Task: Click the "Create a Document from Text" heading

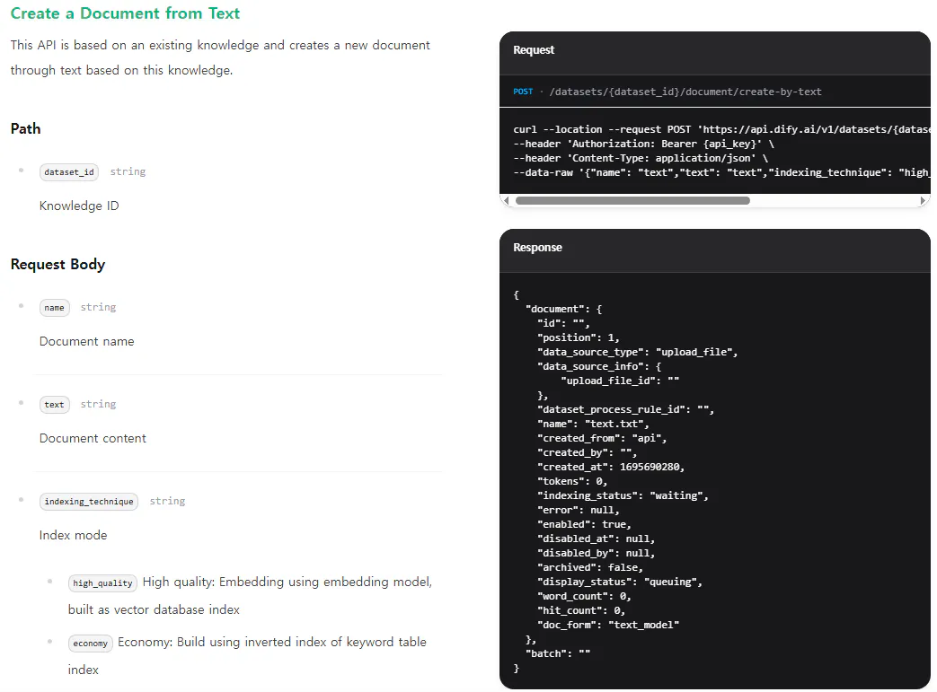Action: point(125,13)
